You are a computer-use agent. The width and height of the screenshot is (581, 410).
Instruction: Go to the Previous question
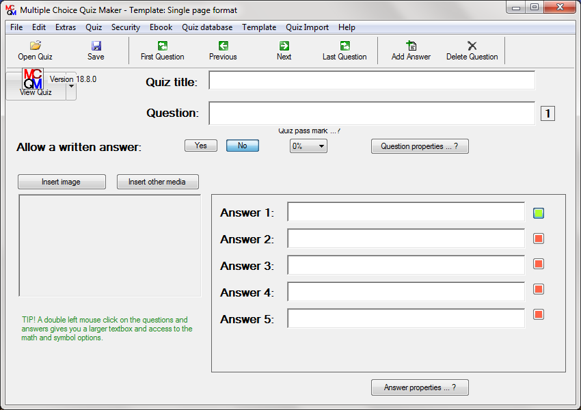(222, 49)
